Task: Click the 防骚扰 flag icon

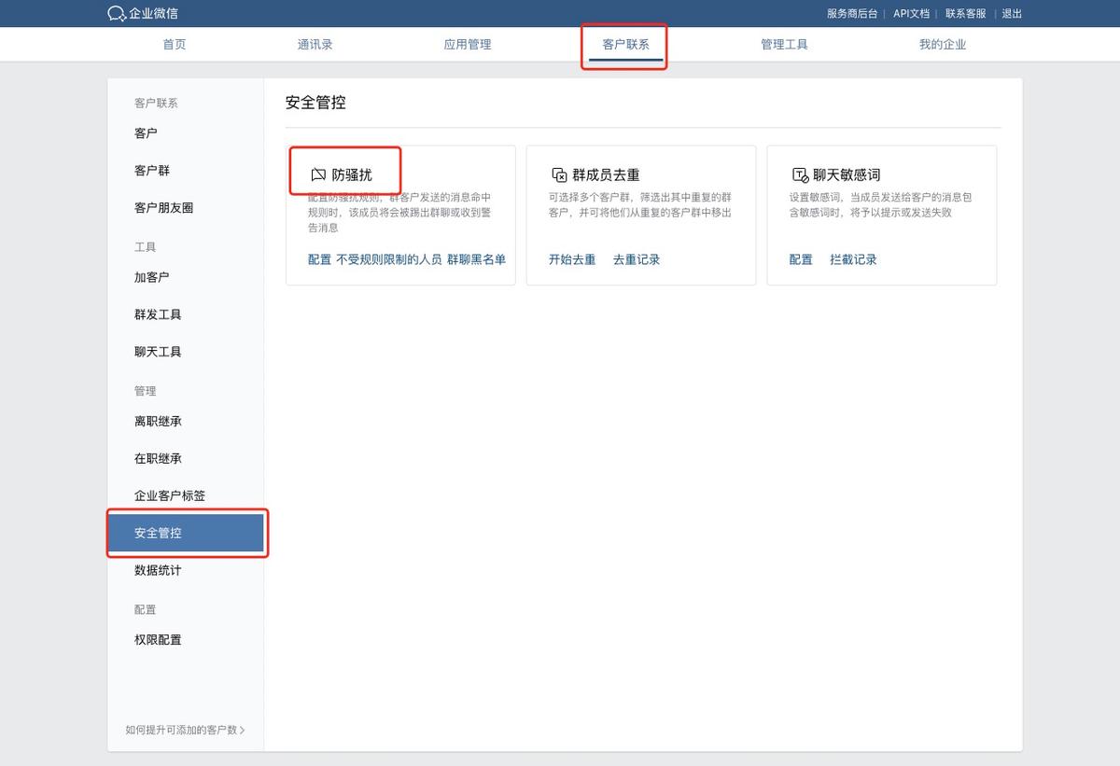Action: click(x=316, y=173)
